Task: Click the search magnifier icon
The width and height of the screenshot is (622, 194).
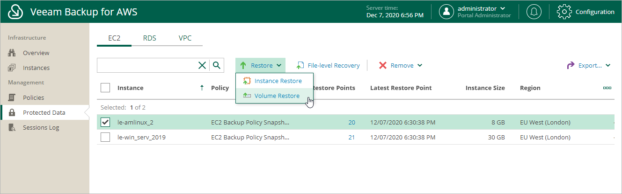Action: click(x=216, y=65)
